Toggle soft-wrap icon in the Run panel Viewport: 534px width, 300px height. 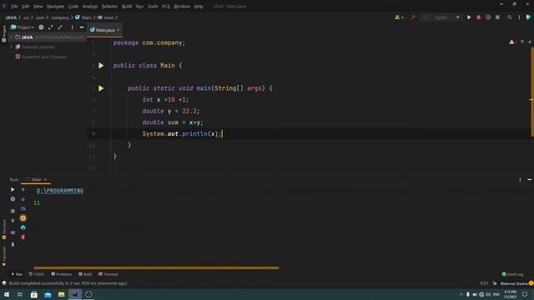tap(23, 208)
